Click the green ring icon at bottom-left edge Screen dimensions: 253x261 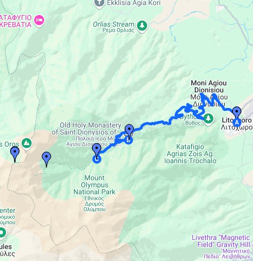(2, 233)
